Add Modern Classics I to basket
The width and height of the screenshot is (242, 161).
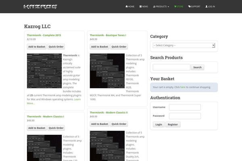pos(37,128)
